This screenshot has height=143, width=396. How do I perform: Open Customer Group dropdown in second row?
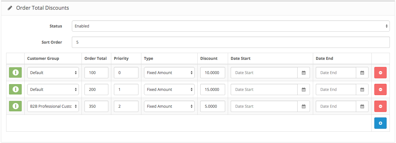pyautogui.click(x=53, y=90)
